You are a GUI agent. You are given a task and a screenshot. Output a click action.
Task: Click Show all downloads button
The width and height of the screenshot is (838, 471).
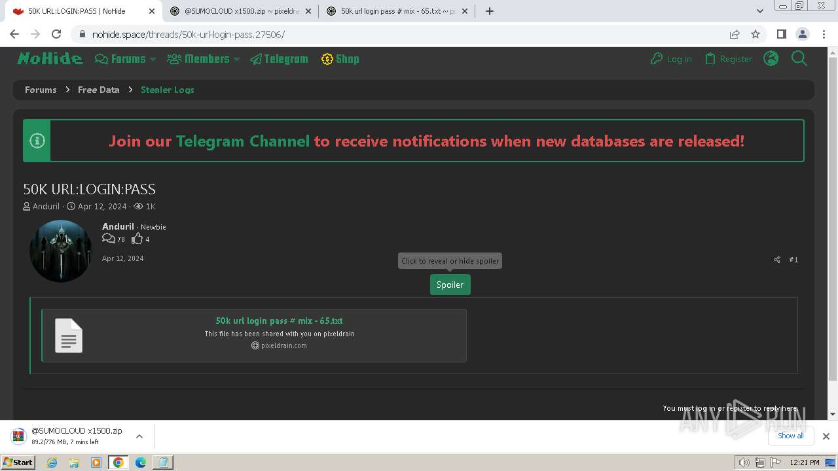click(790, 436)
